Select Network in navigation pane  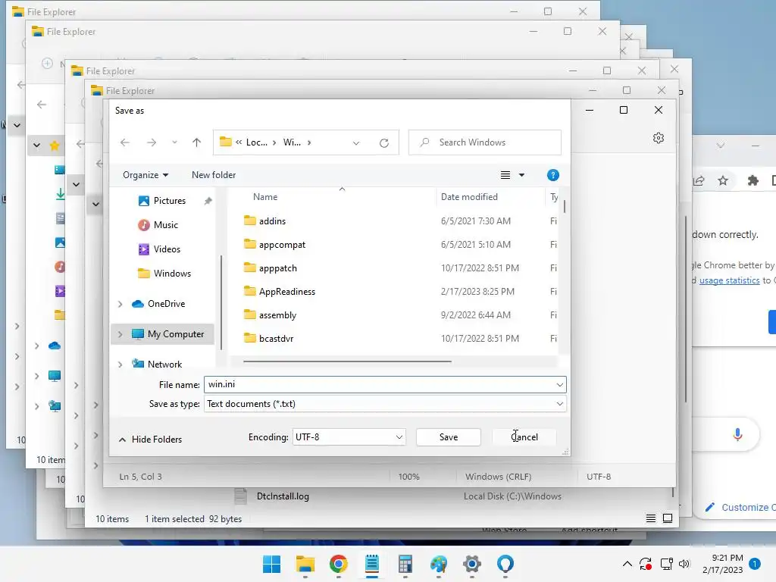coord(164,365)
